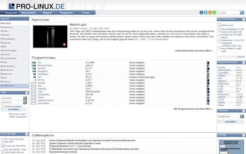
Task: Click the warning icon beside the username field
Action: (x=25, y=98)
